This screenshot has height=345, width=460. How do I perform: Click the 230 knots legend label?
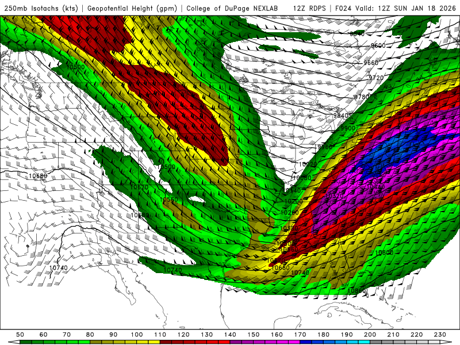click(440, 335)
